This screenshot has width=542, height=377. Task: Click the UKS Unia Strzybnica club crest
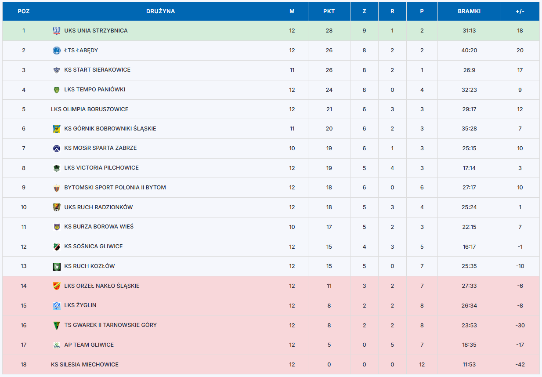tap(56, 31)
